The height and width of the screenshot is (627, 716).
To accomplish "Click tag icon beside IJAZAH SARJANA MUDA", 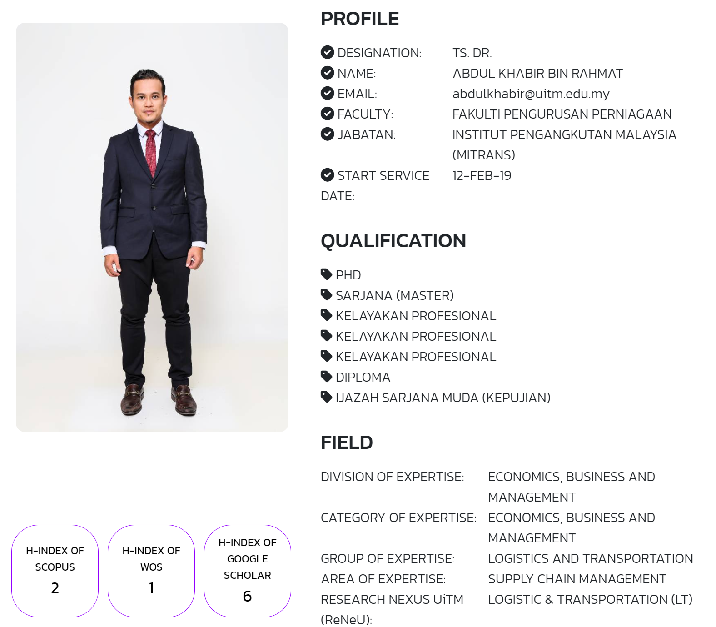I will [326, 397].
